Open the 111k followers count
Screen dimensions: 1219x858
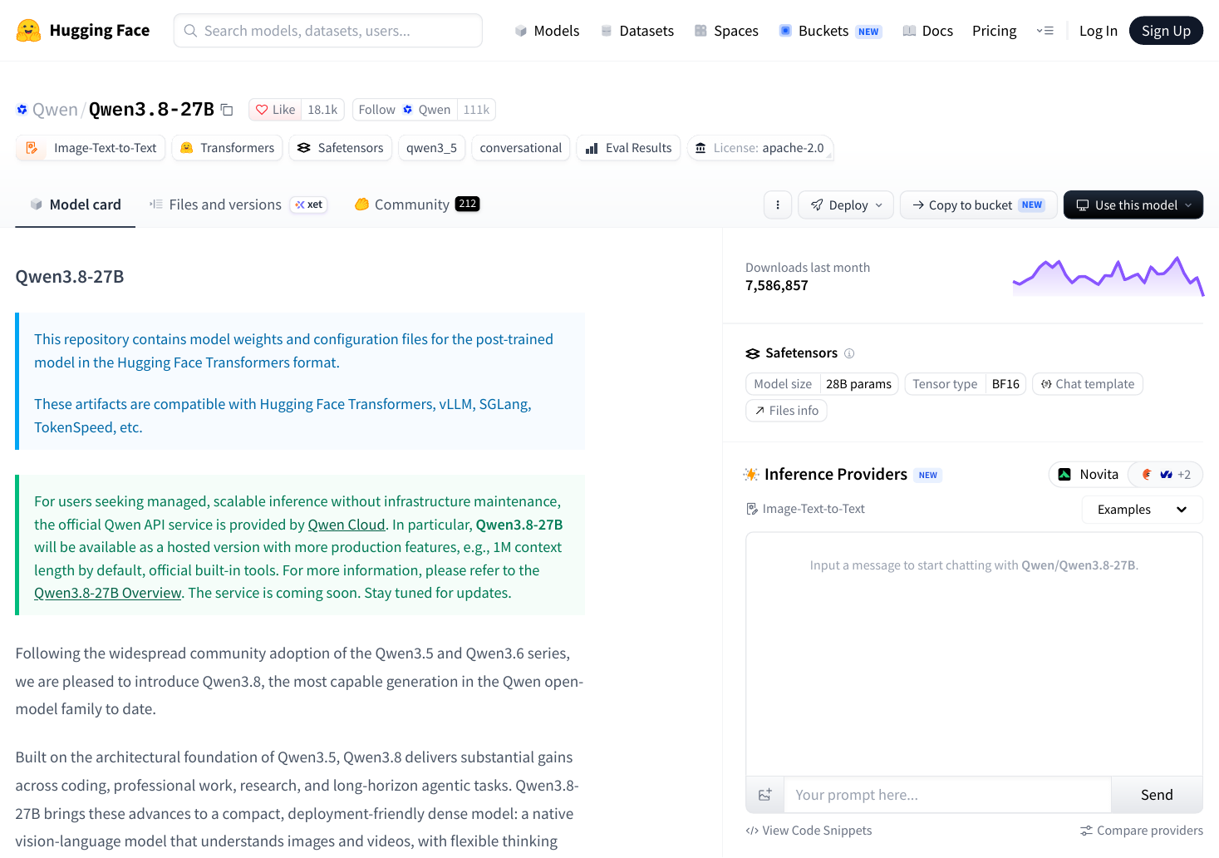pos(476,110)
